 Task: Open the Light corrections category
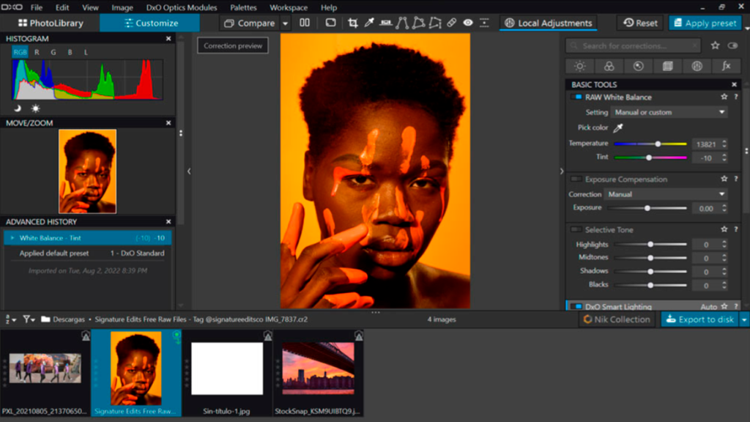click(x=580, y=66)
